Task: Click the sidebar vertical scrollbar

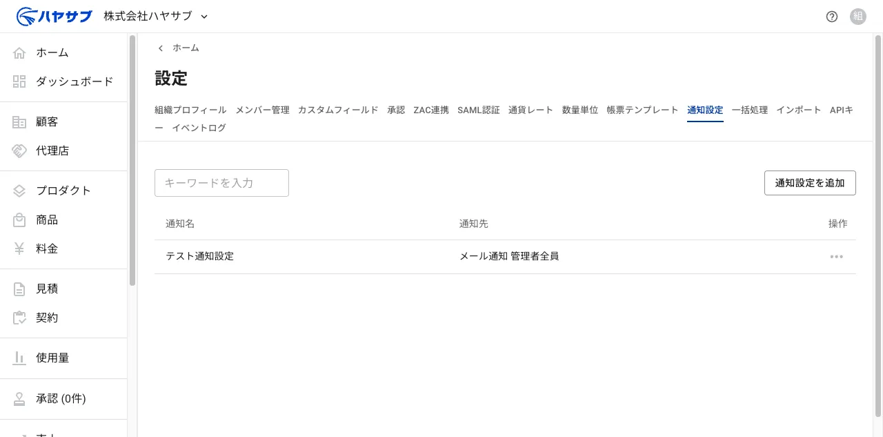Action: click(x=132, y=160)
